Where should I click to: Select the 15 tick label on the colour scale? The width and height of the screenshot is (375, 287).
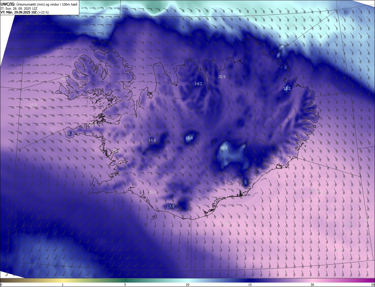coord(250,285)
